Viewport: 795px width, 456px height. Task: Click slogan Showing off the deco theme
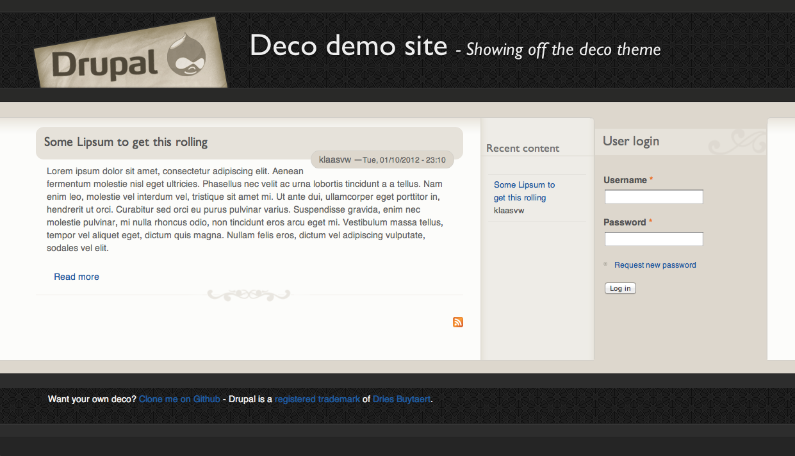pyautogui.click(x=563, y=49)
